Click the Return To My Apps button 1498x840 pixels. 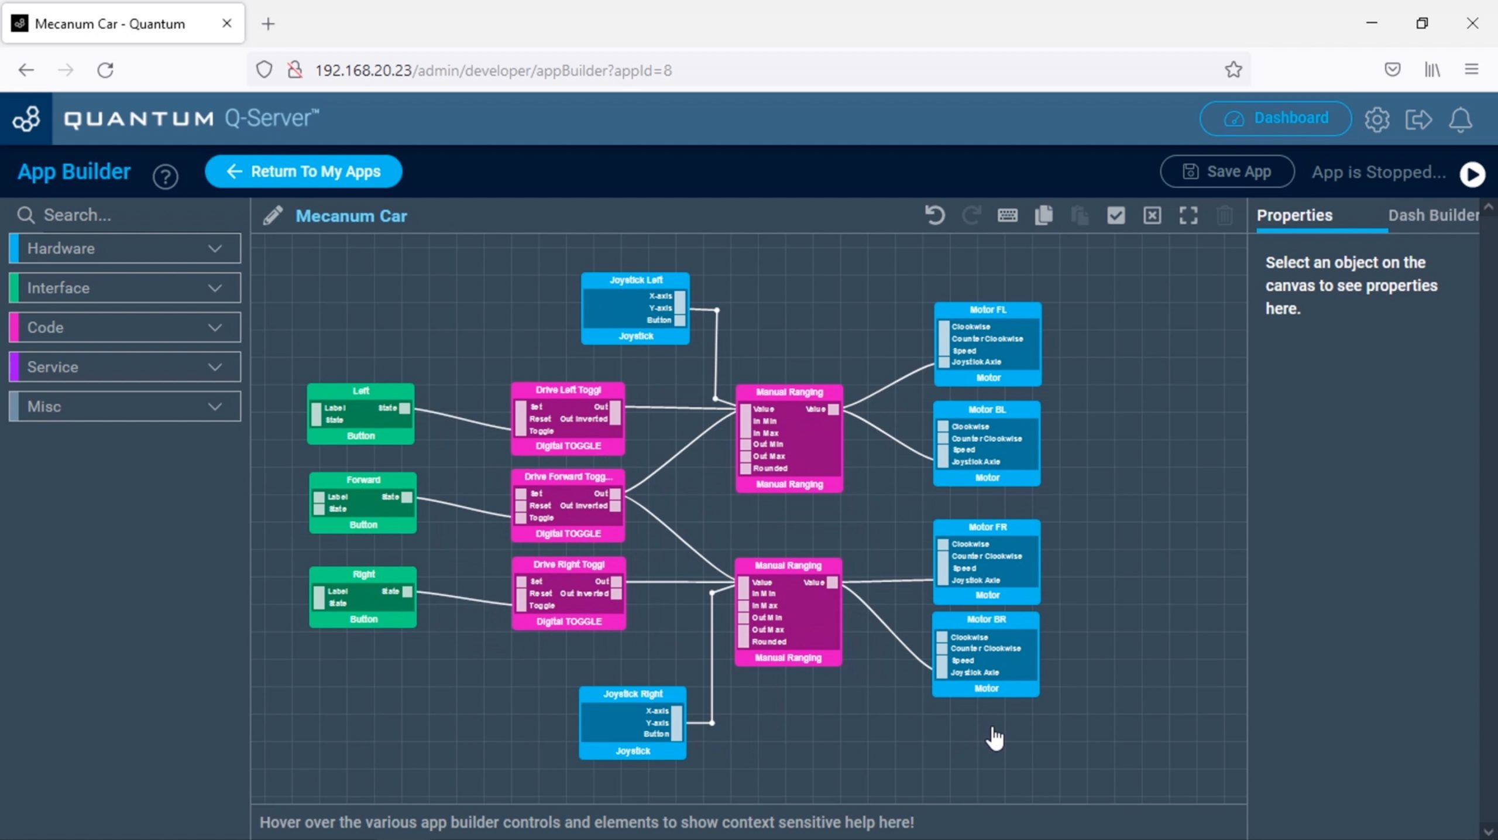point(304,172)
